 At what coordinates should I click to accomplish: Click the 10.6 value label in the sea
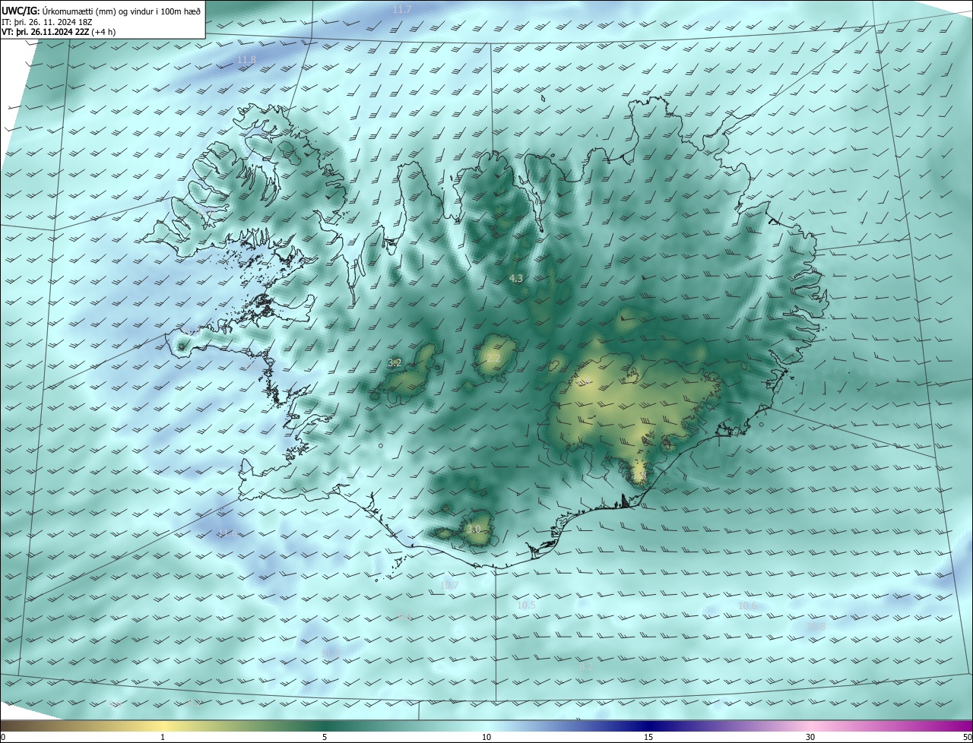(x=747, y=605)
